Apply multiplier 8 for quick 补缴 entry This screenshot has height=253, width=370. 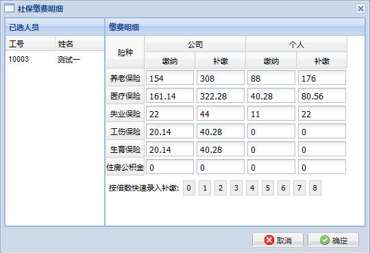[x=315, y=188]
